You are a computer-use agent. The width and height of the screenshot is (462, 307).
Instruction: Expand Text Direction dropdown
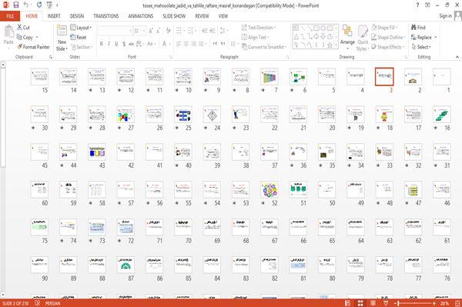pyautogui.click(x=259, y=28)
